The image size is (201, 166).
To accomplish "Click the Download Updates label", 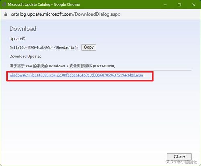I will (x=25, y=57).
